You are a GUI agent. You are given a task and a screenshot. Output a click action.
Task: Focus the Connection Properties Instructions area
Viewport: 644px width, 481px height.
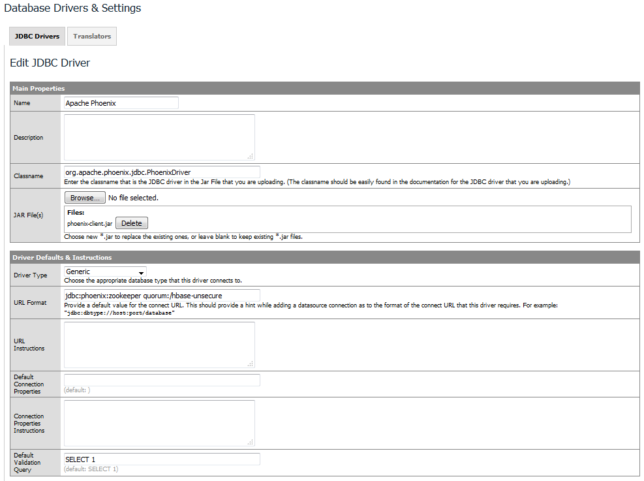[x=159, y=422]
